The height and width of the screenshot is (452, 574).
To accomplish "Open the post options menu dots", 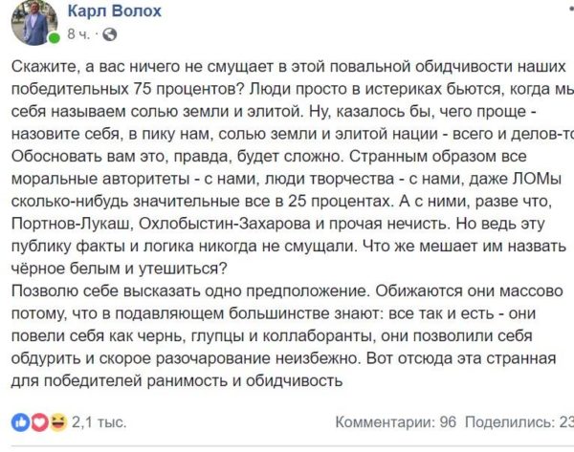I will coord(571,11).
